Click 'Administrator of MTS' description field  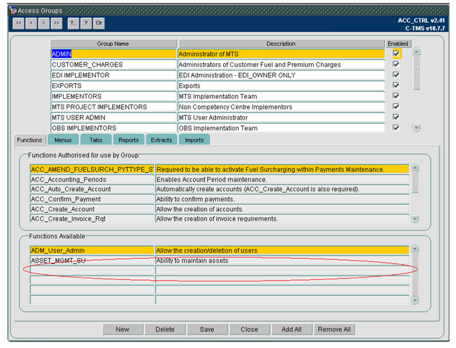tap(281, 54)
